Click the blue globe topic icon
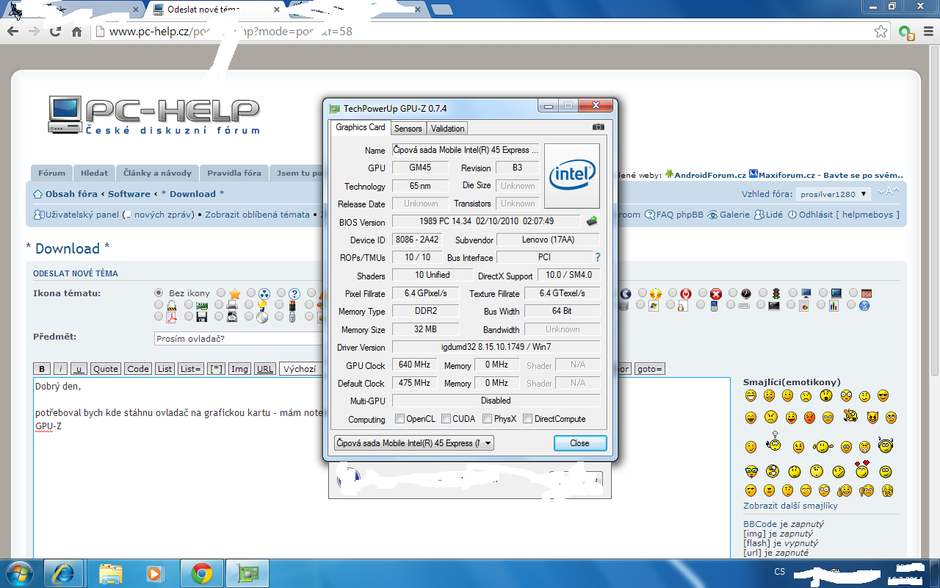 (864, 306)
